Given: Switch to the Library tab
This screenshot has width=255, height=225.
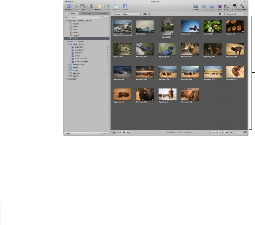Looking at the screenshot, I should 72,13.
